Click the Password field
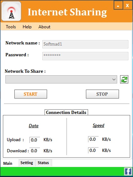Image resolution: width=133 pixels, height=177 pixels. [x=85, y=56]
